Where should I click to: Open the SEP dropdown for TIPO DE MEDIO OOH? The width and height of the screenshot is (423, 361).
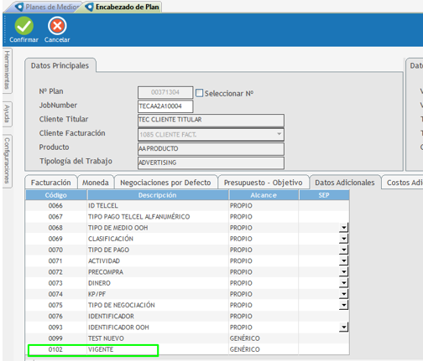tap(343, 228)
